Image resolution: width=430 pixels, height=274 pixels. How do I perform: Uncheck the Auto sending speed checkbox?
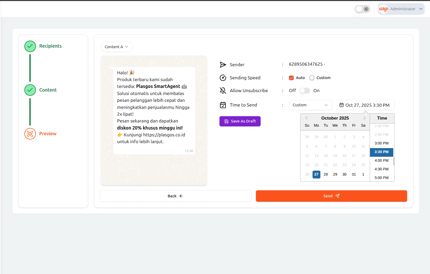pyautogui.click(x=291, y=78)
